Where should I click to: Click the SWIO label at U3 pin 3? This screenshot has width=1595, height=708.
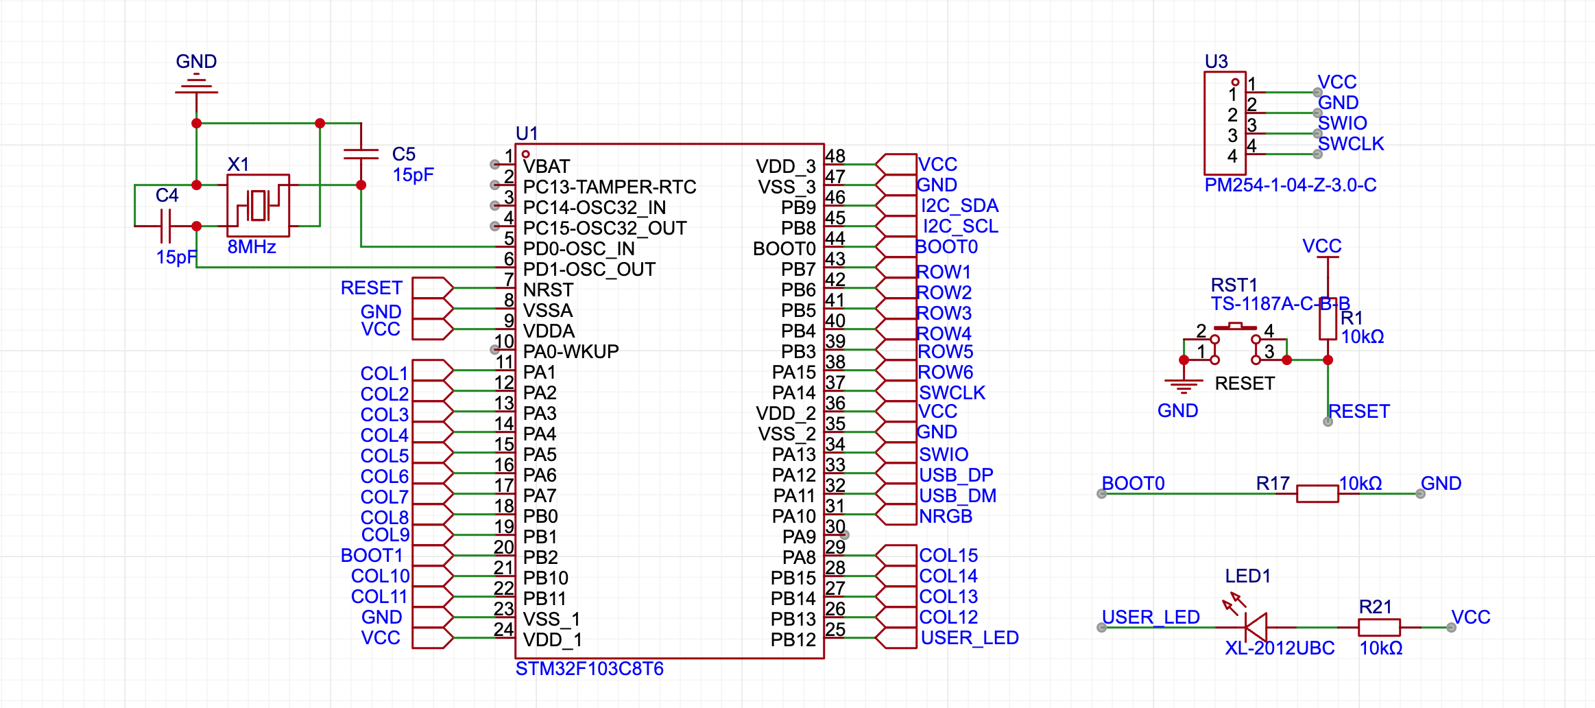point(1343,123)
